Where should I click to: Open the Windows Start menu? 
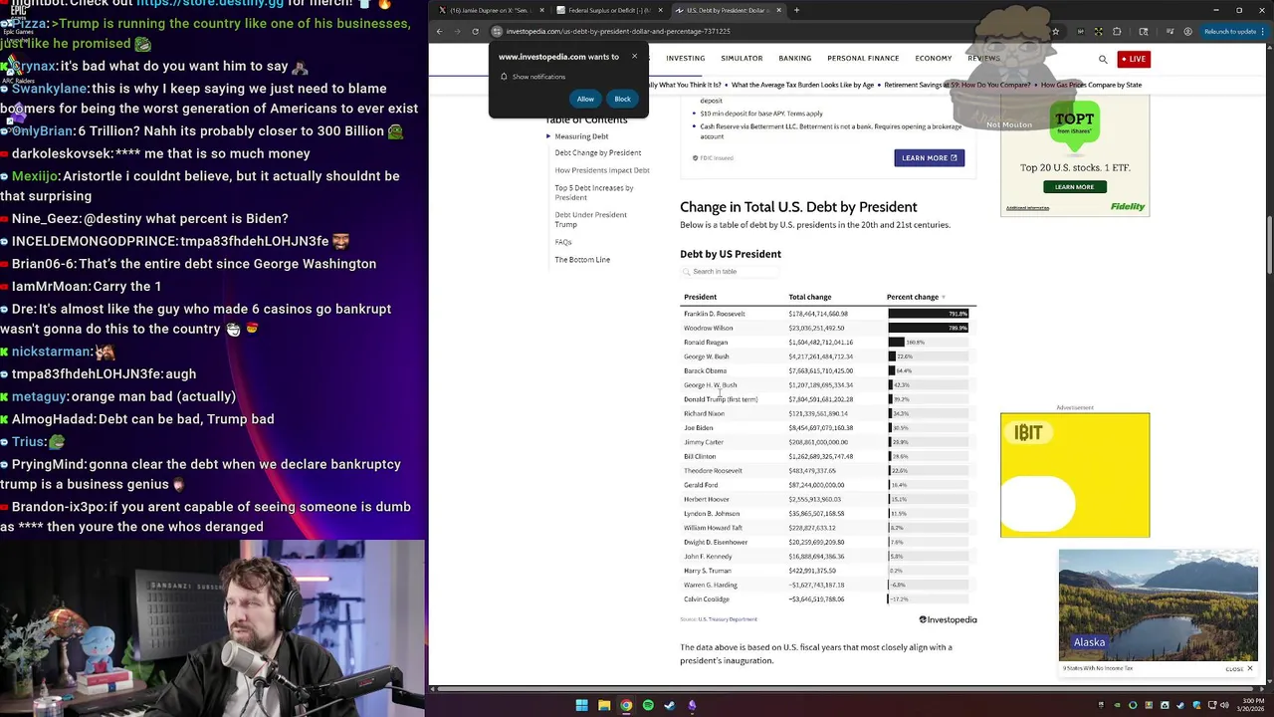581,705
